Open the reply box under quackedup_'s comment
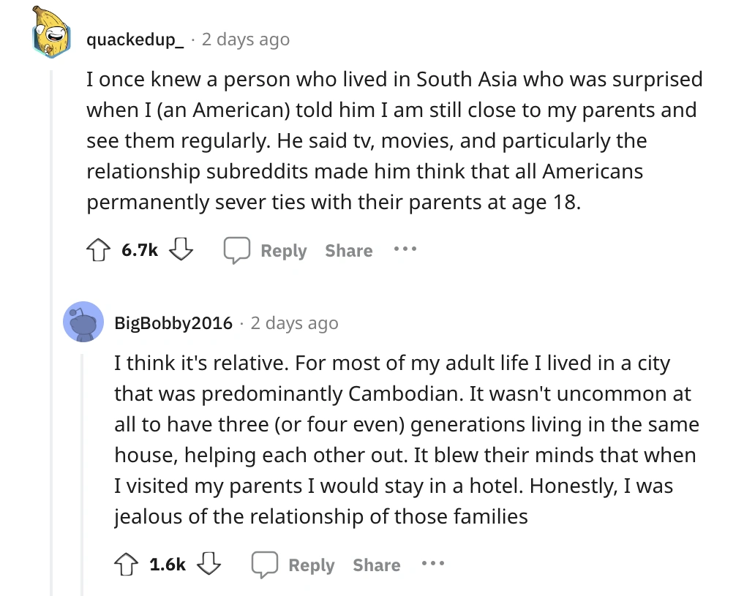Screen dimensions: 755x596 283,250
